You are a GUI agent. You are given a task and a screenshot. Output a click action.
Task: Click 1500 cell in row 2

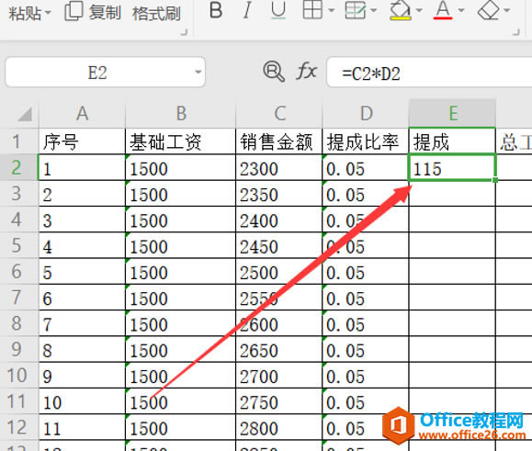pos(180,167)
